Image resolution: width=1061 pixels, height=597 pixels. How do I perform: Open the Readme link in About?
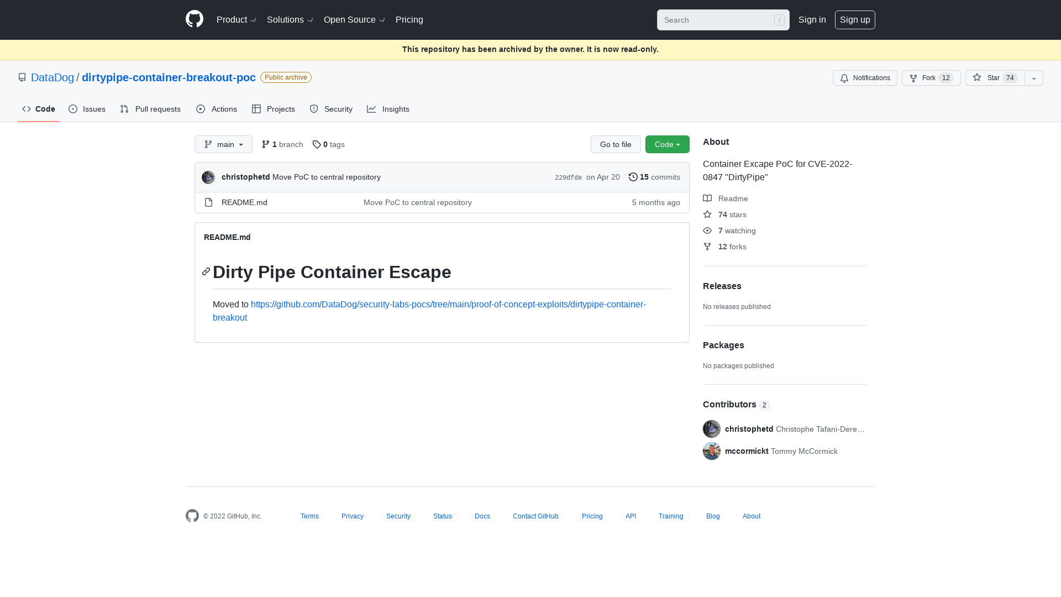[x=726, y=198]
